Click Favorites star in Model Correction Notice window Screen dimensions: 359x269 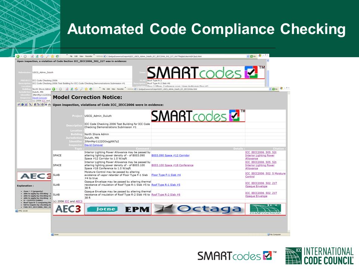(x=86, y=89)
